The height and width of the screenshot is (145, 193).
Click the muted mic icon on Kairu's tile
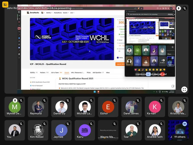click(91, 124)
